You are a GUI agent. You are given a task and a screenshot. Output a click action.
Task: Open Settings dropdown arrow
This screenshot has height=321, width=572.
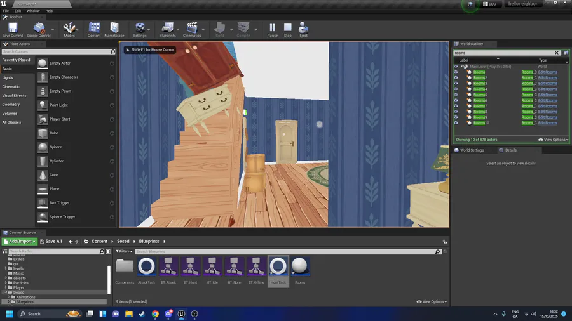click(x=149, y=30)
